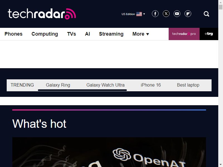The width and height of the screenshot is (223, 167).
Task: Open the trg button link
Action: click(209, 34)
